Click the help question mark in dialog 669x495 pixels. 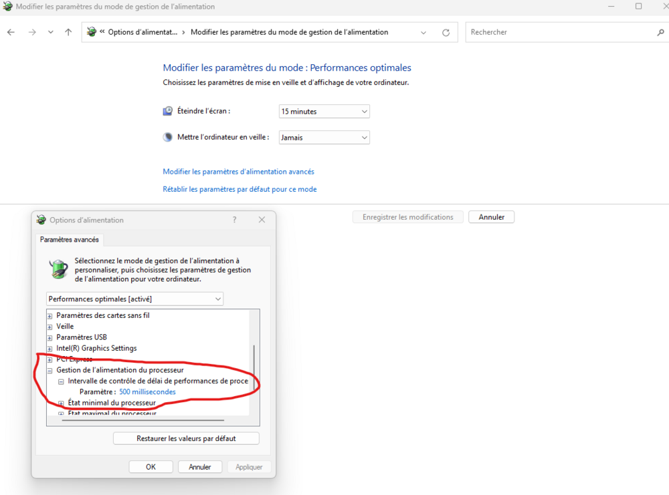(234, 220)
